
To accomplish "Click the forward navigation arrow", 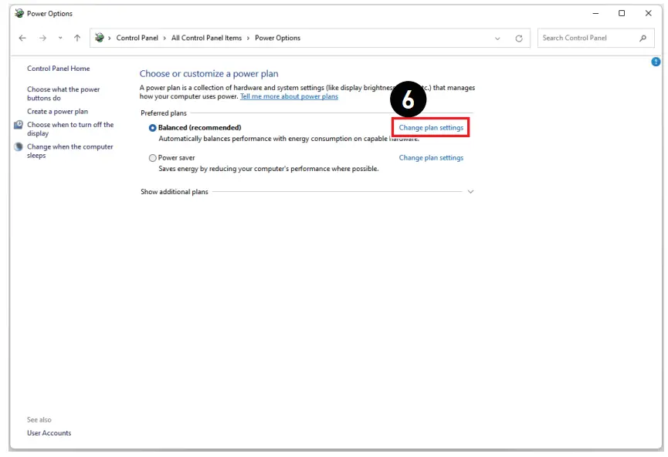I will [x=42, y=38].
